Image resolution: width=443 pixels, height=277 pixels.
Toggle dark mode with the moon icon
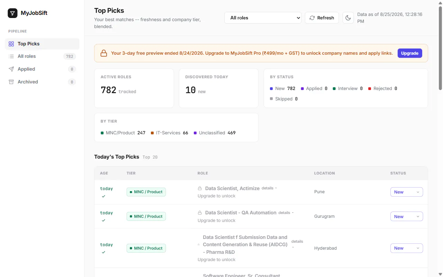pyautogui.click(x=348, y=18)
